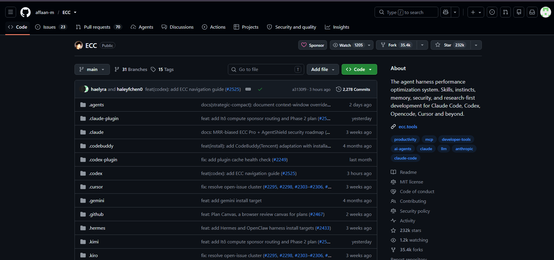Click the Type / to search box
This screenshot has width=554, height=260.
coord(406,12)
